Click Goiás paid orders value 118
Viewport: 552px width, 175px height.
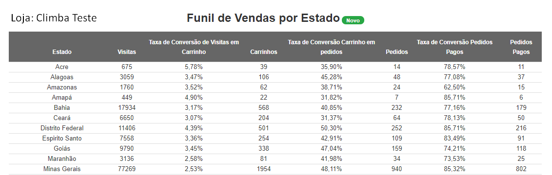(521, 148)
